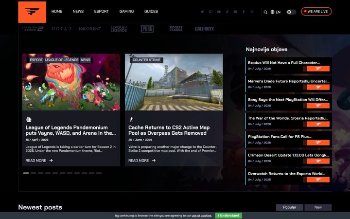Open 'Exodus Will Not Have a Full Character...' post
This screenshot has width=350, height=219.
click(x=284, y=63)
